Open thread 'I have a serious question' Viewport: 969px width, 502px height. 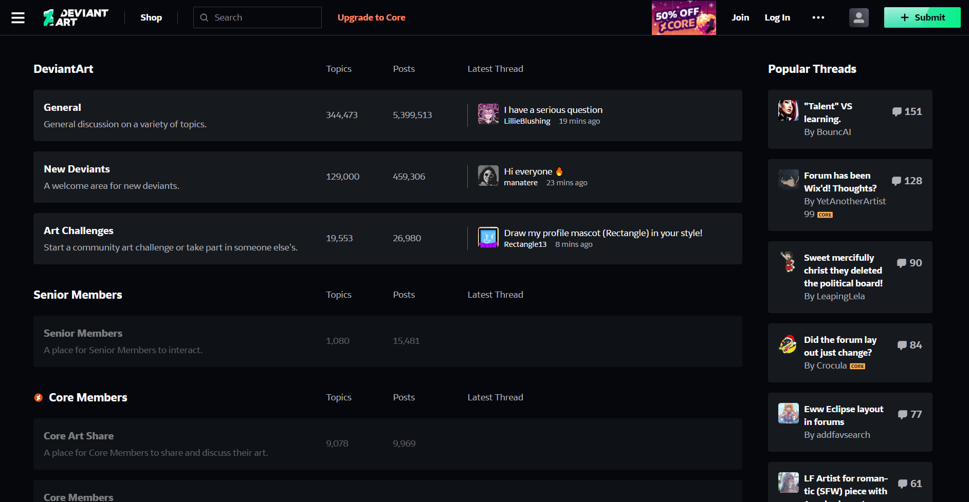(x=553, y=110)
